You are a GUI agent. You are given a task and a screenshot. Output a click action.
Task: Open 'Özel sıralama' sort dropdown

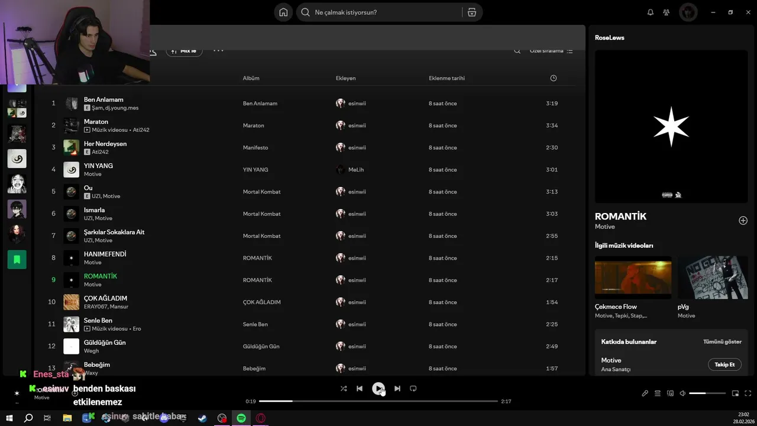(x=551, y=51)
